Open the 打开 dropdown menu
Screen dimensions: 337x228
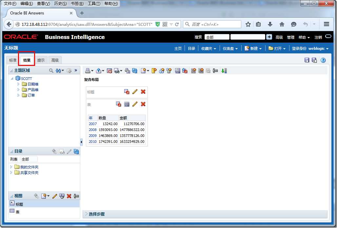point(277,48)
